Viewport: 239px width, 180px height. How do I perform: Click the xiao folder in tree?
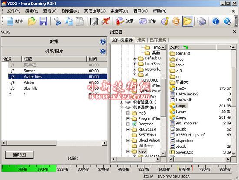tap(142, 151)
